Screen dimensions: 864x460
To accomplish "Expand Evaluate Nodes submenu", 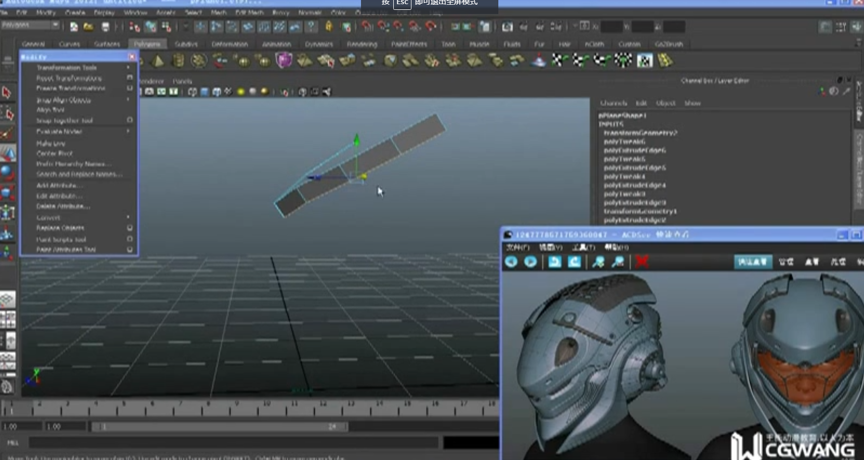I will coord(128,131).
